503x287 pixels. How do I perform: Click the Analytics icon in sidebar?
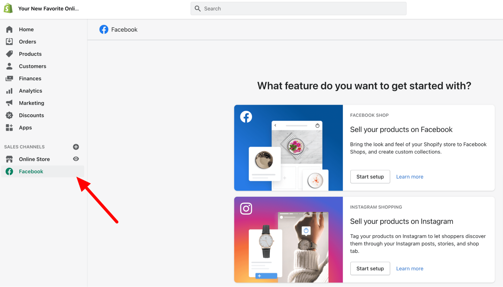tap(9, 90)
